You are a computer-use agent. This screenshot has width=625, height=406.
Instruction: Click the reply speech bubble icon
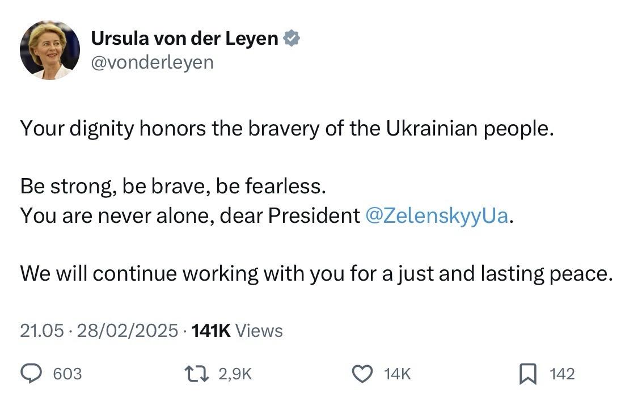coord(31,374)
